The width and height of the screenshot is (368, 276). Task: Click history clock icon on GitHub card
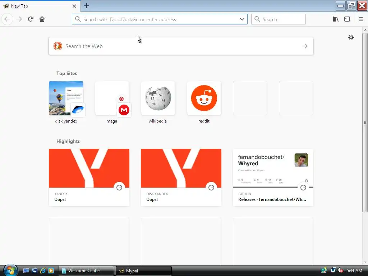(303, 188)
